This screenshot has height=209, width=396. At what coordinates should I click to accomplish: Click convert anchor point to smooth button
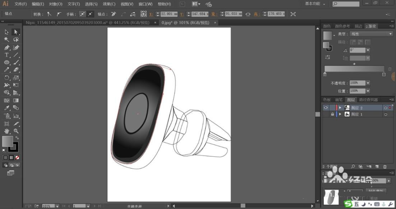tap(59, 14)
